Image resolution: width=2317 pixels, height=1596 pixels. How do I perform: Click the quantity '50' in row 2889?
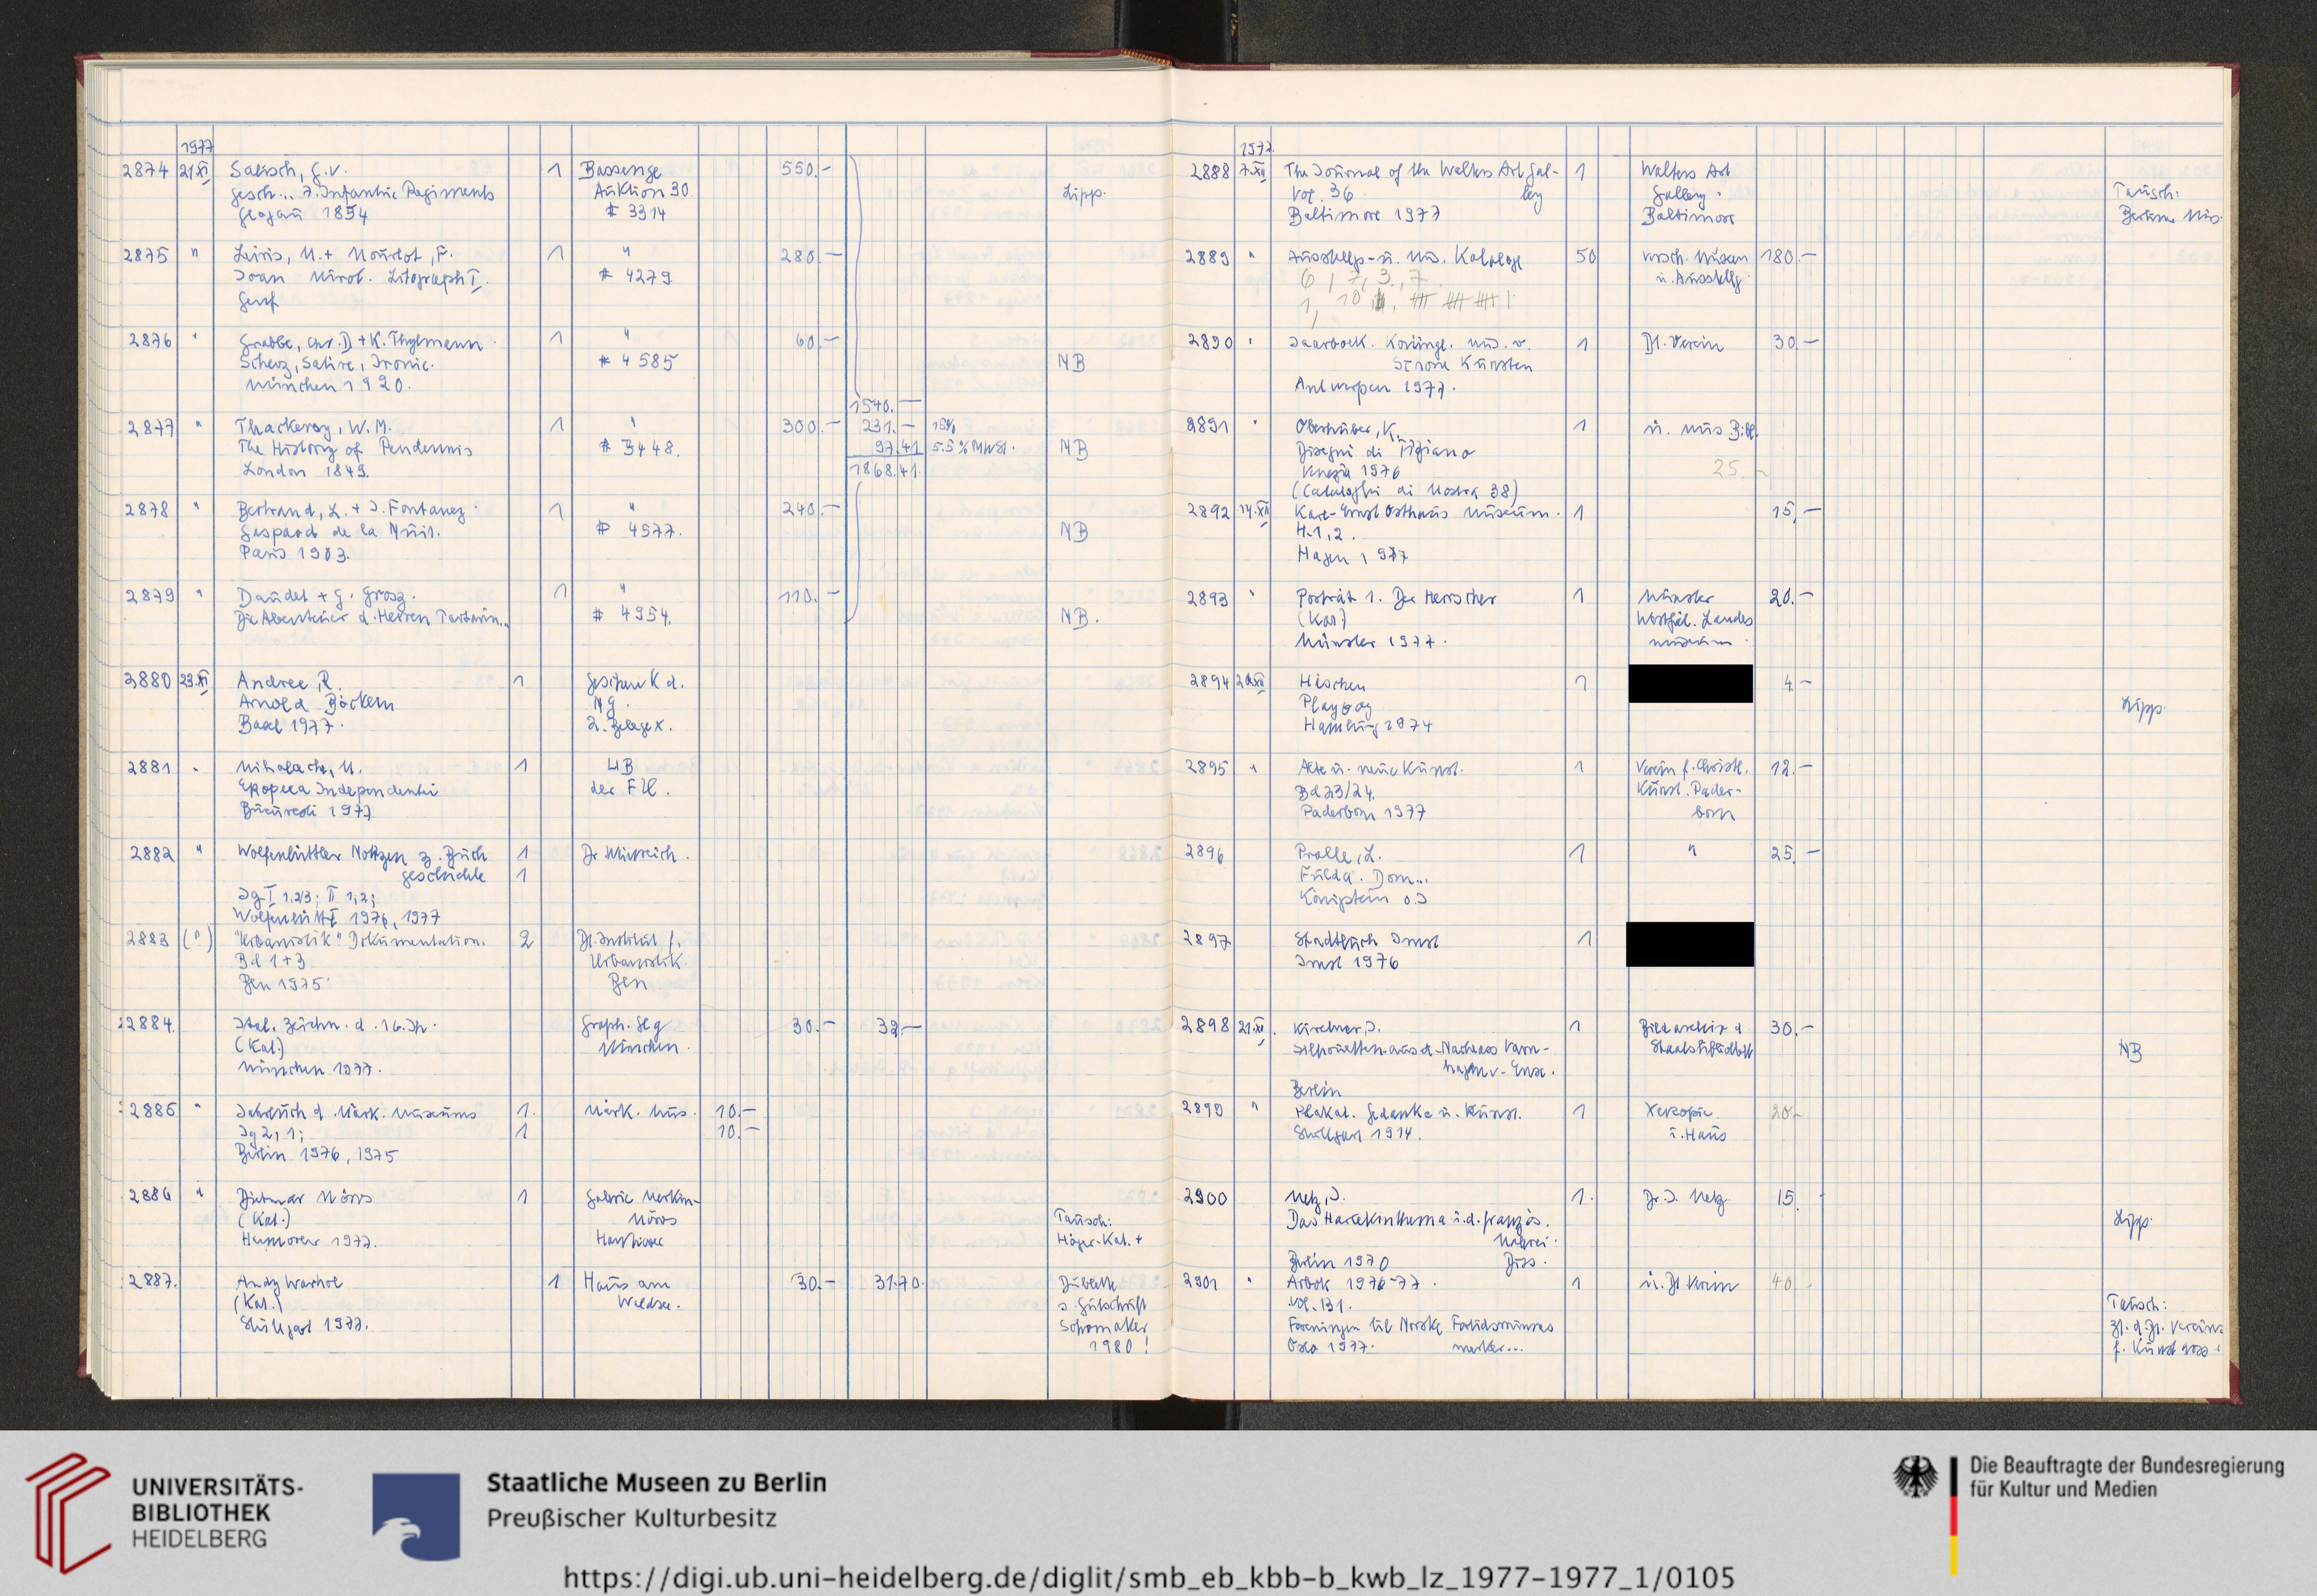pyautogui.click(x=1586, y=257)
